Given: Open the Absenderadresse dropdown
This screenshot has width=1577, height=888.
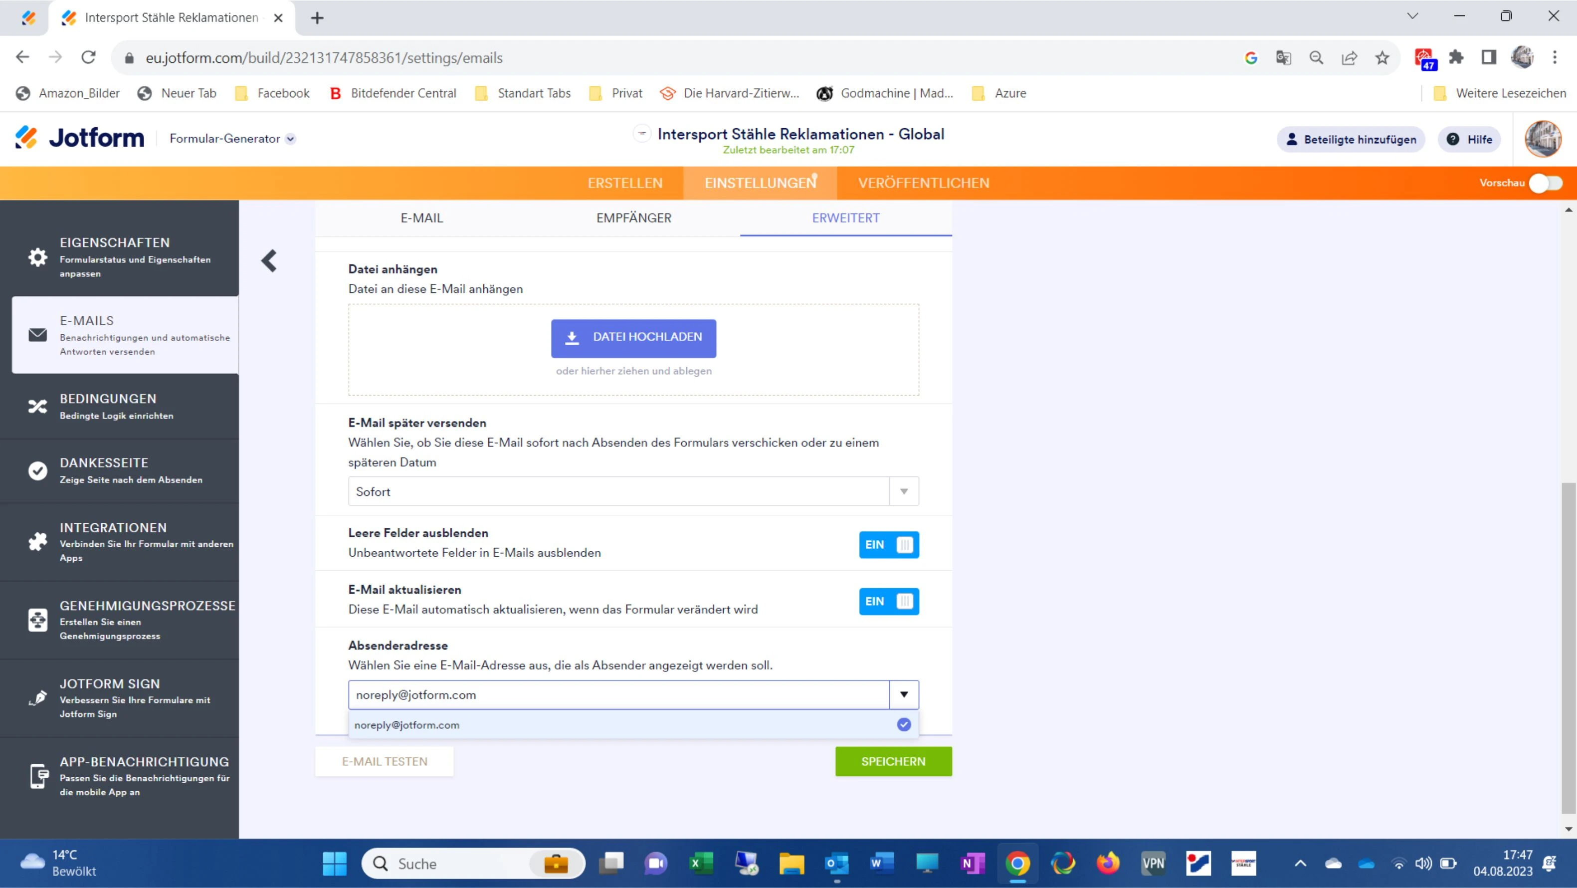Looking at the screenshot, I should click(x=904, y=694).
